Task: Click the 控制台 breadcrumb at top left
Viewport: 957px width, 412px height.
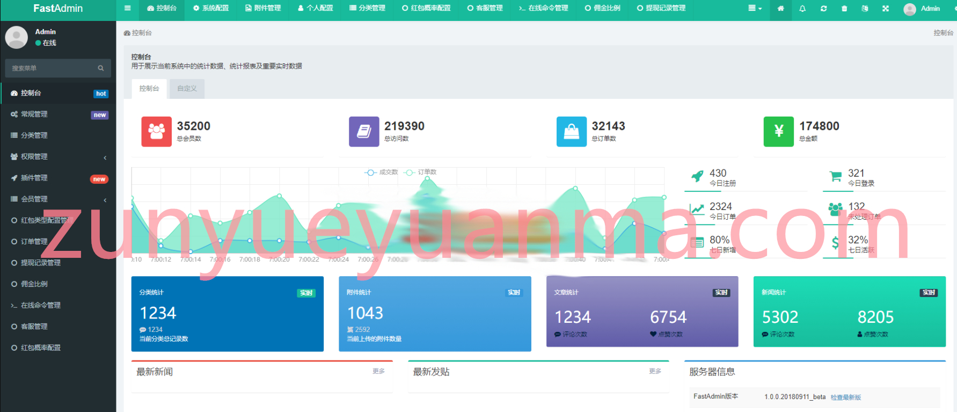Action: pos(138,33)
